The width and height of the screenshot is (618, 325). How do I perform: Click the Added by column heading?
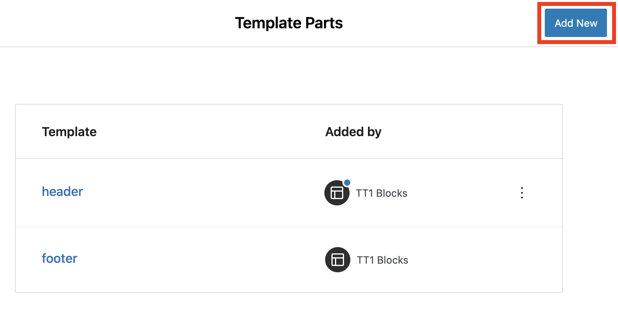(x=353, y=132)
